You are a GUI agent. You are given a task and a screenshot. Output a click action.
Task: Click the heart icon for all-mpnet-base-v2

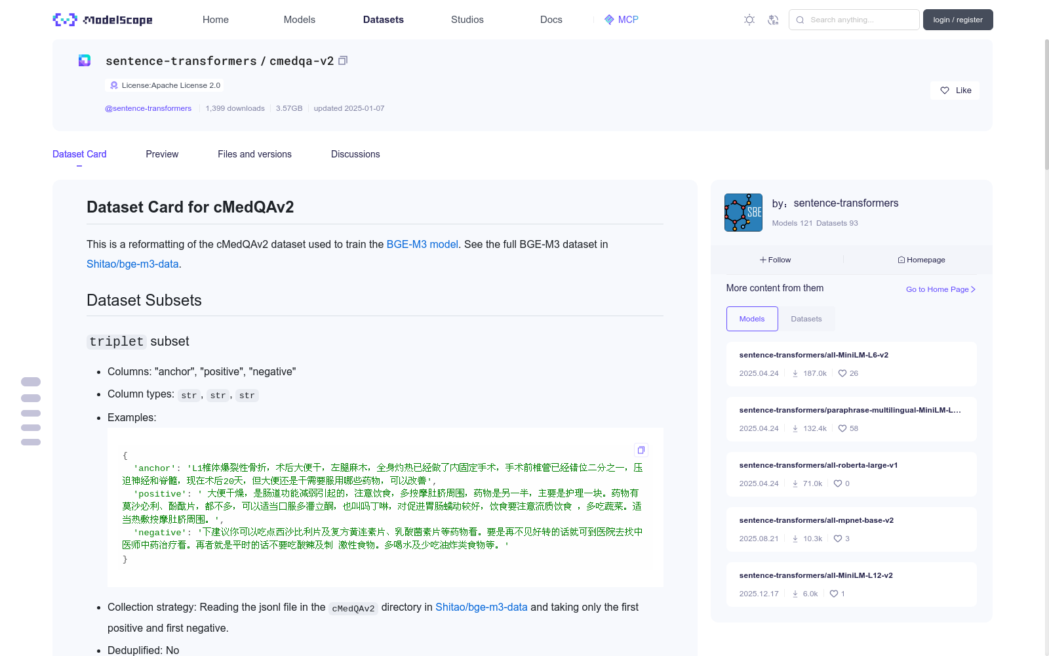(x=838, y=539)
